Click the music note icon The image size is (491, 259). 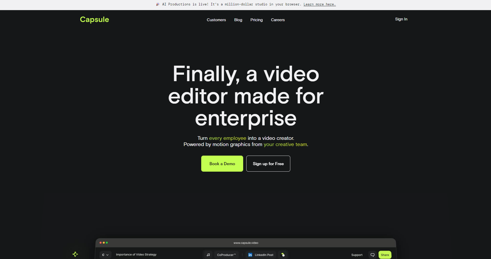pos(208,255)
